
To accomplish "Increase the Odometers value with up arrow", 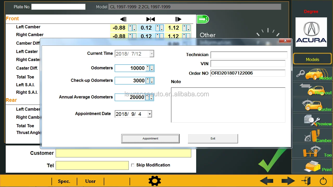I will 148,67.
